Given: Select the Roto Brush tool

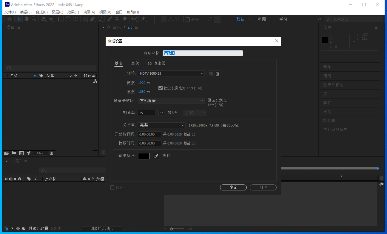Looking at the screenshot, I should [x=134, y=19].
